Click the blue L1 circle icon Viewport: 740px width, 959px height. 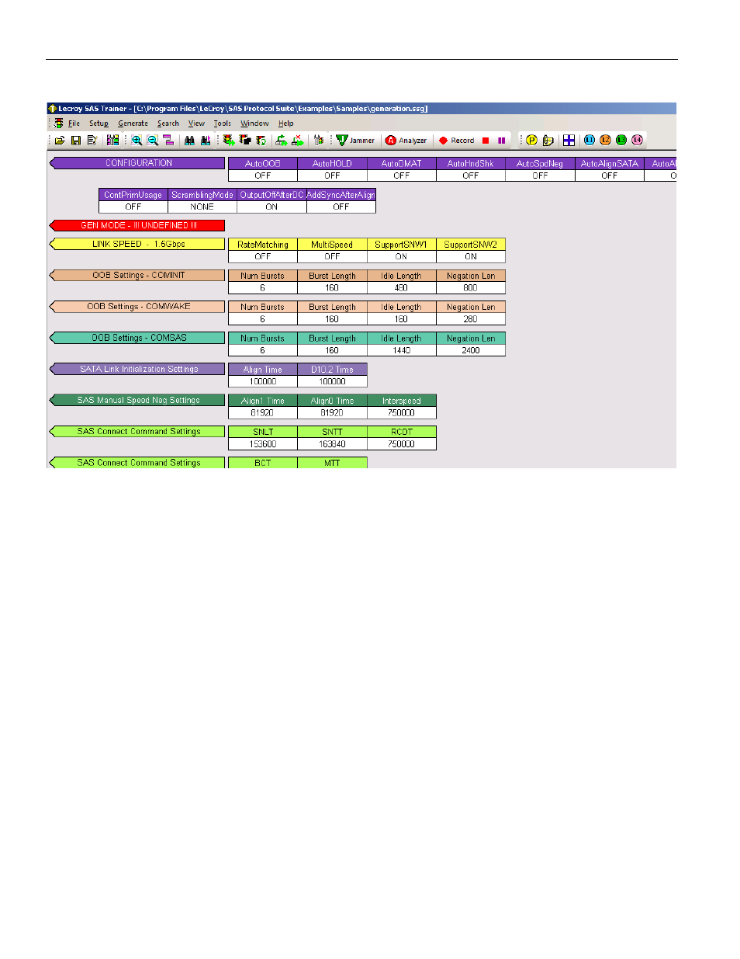tap(590, 141)
